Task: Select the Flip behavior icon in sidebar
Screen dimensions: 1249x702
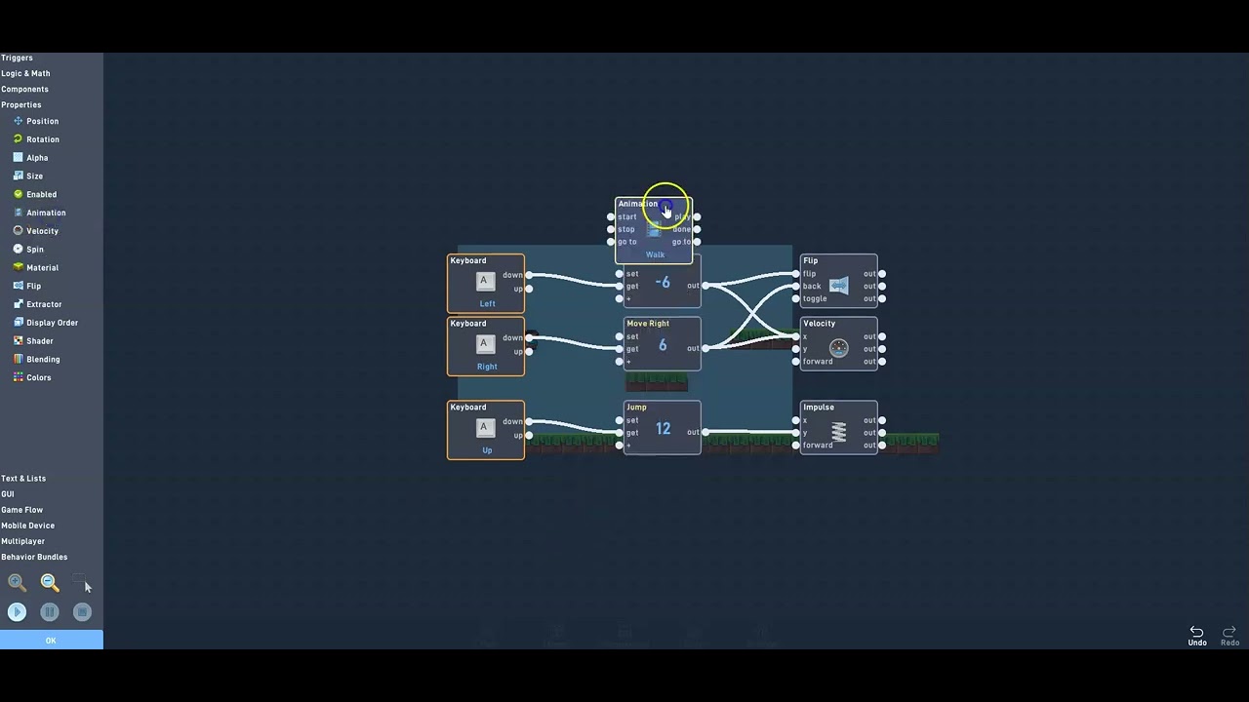Action: (x=18, y=286)
